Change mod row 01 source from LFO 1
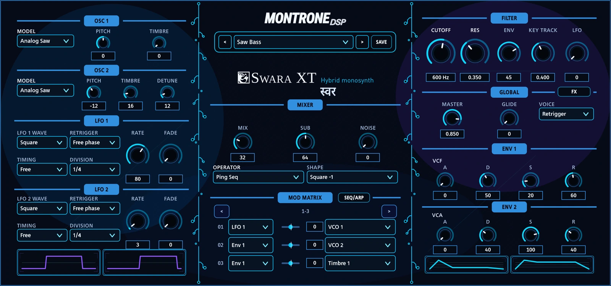This screenshot has height=286, width=611. click(x=251, y=227)
